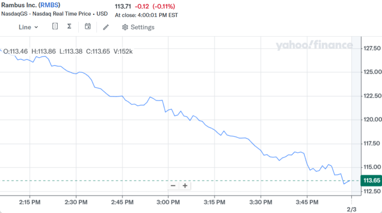Click the 2:15 PM time axis label

click(30, 202)
